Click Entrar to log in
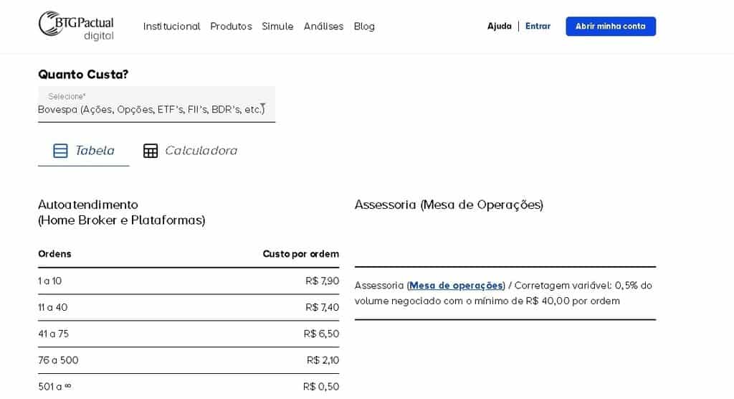 (x=538, y=27)
